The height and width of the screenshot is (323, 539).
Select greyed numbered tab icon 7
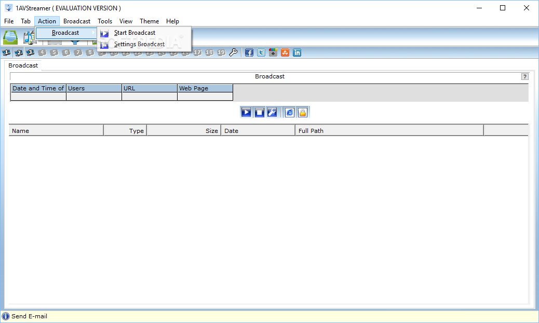[x=78, y=52]
